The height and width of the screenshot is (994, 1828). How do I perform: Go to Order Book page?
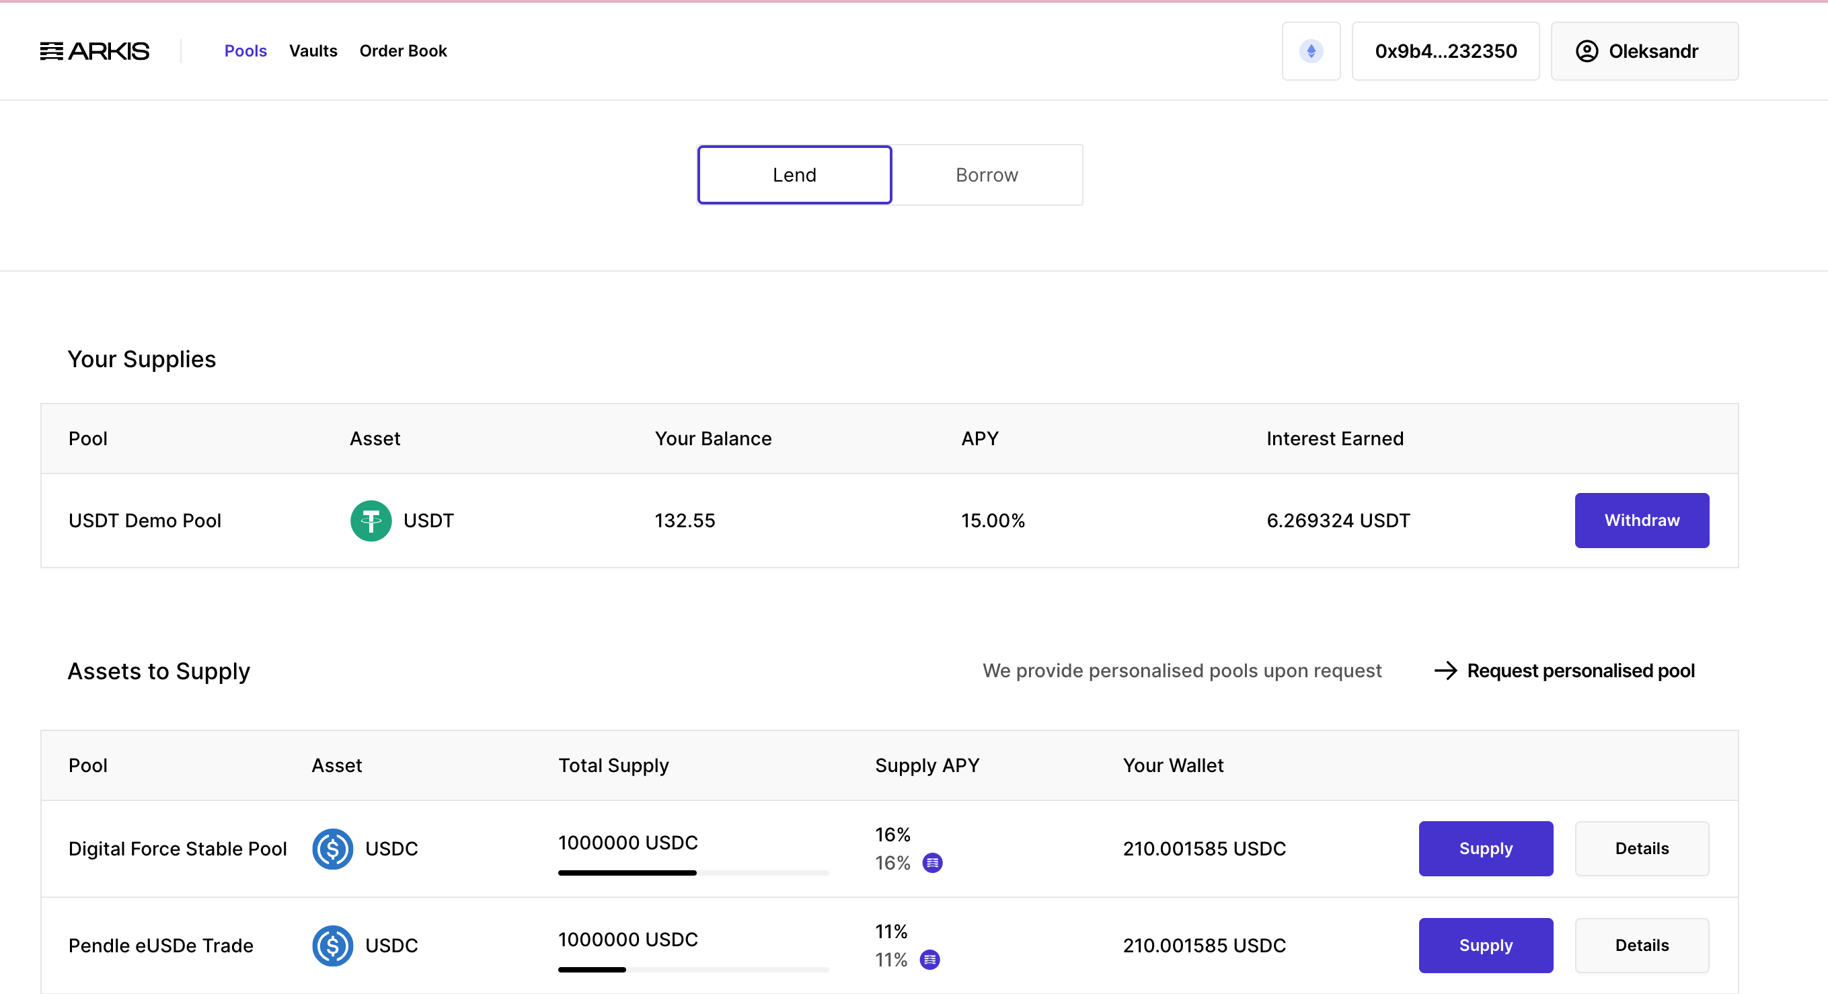[403, 51]
